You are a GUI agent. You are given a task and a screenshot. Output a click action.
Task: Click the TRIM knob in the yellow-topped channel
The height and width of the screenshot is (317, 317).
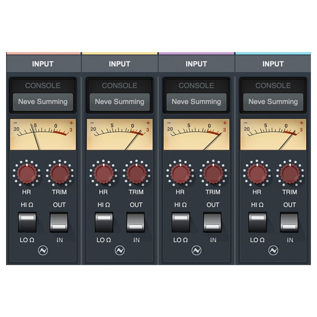click(x=137, y=173)
